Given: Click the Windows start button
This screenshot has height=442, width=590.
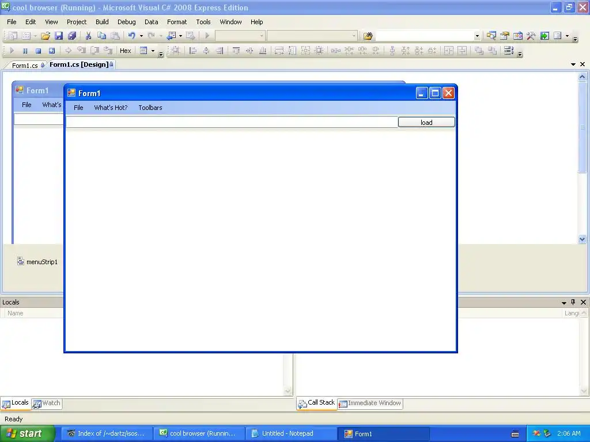Looking at the screenshot, I should tap(27, 433).
